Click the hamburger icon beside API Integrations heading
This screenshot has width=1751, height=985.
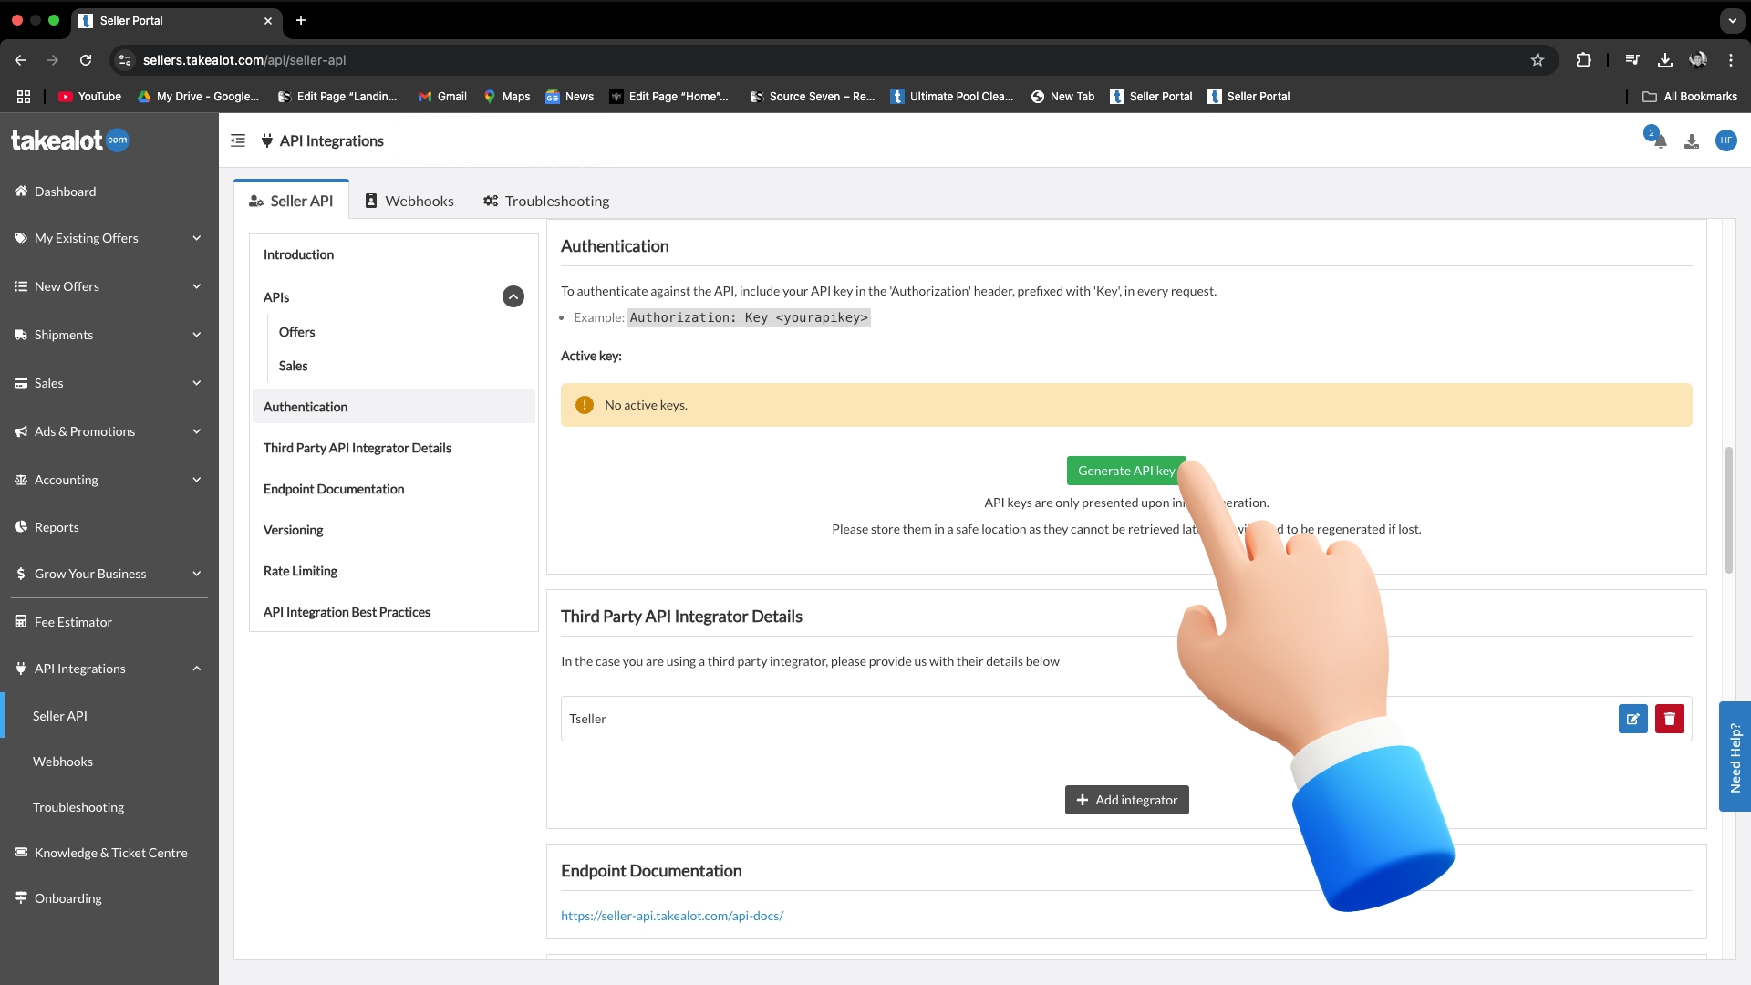pos(237,140)
